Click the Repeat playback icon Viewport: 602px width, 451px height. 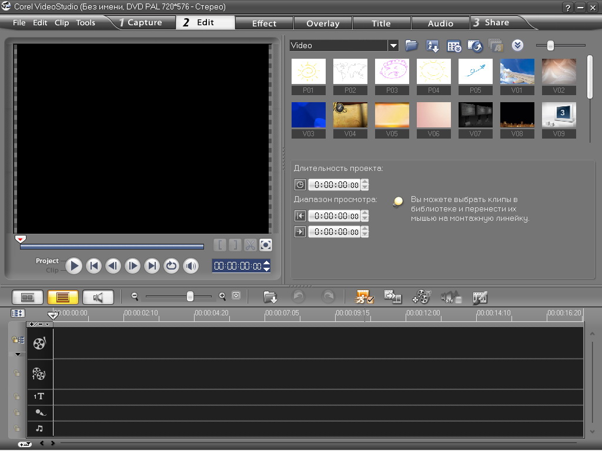click(171, 266)
